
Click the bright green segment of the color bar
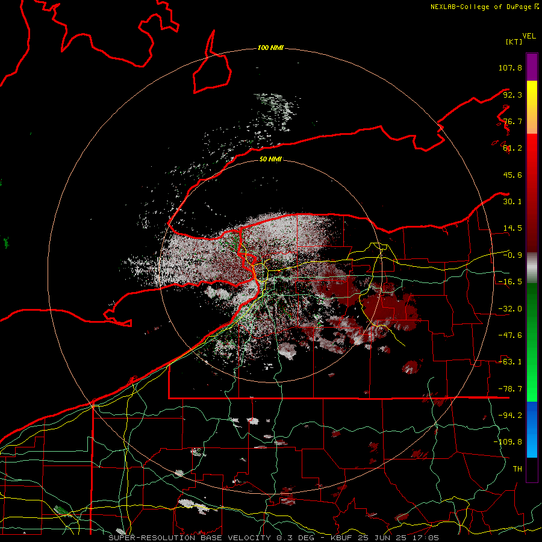click(x=532, y=342)
